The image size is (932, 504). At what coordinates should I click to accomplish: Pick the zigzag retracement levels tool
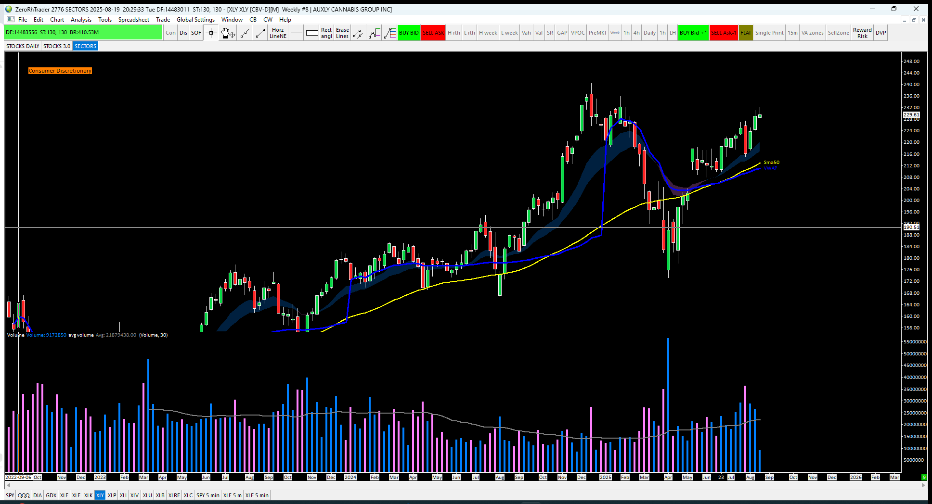click(374, 33)
